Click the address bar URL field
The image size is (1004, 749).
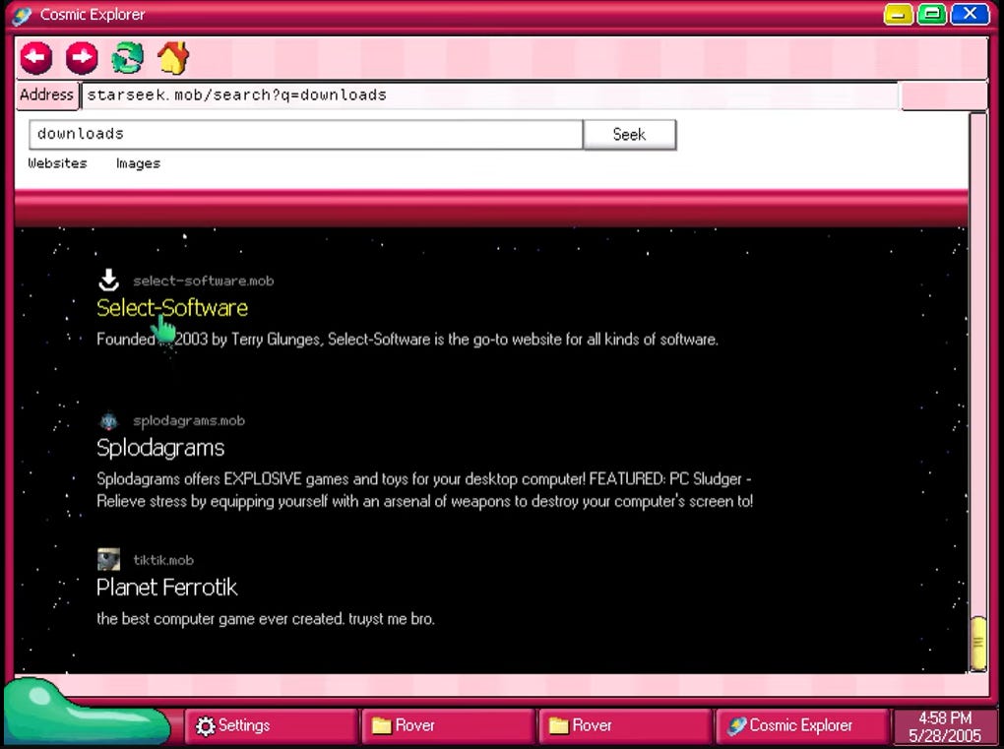[489, 95]
